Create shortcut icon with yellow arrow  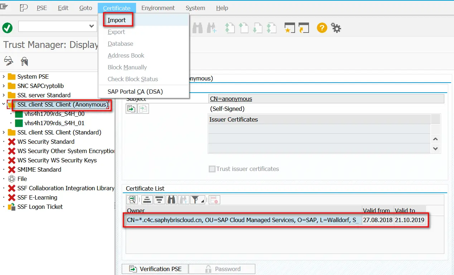(304, 28)
